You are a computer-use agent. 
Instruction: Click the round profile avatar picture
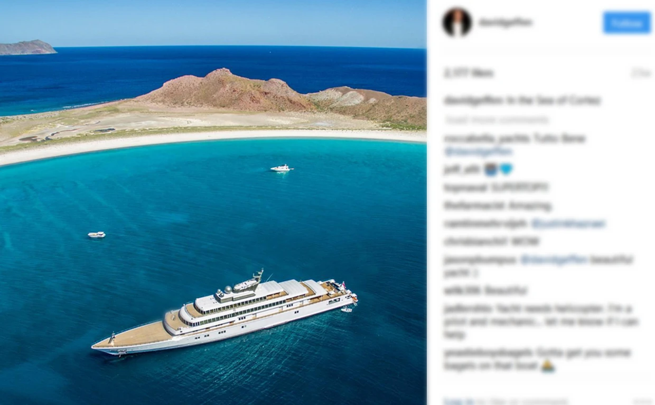(457, 22)
